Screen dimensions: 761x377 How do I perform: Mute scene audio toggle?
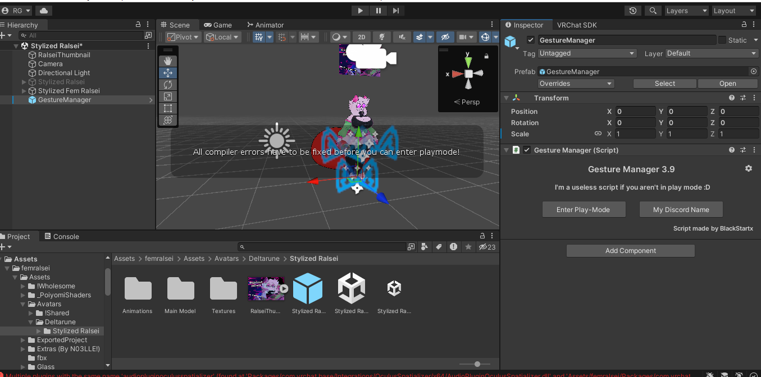pos(402,37)
